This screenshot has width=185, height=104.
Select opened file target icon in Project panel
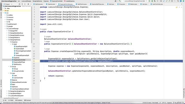[19, 4]
